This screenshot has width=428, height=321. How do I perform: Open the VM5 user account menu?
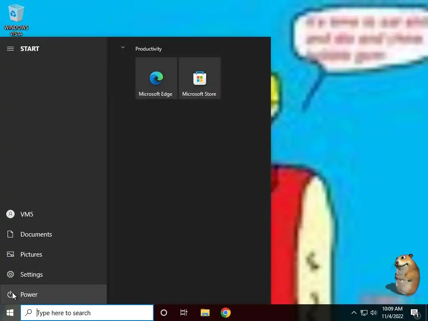pos(53,214)
